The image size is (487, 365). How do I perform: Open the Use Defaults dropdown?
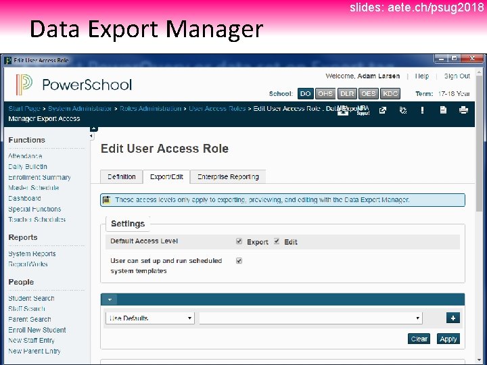(150, 318)
